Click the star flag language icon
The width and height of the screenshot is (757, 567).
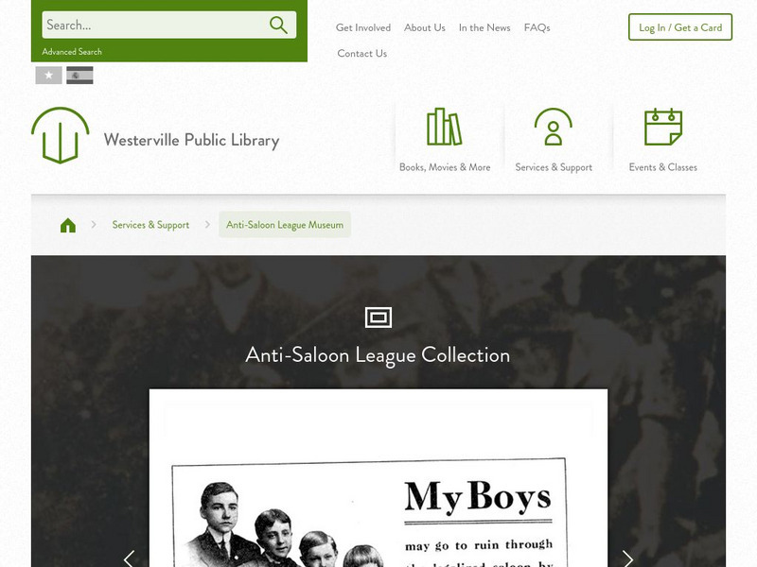(x=49, y=76)
